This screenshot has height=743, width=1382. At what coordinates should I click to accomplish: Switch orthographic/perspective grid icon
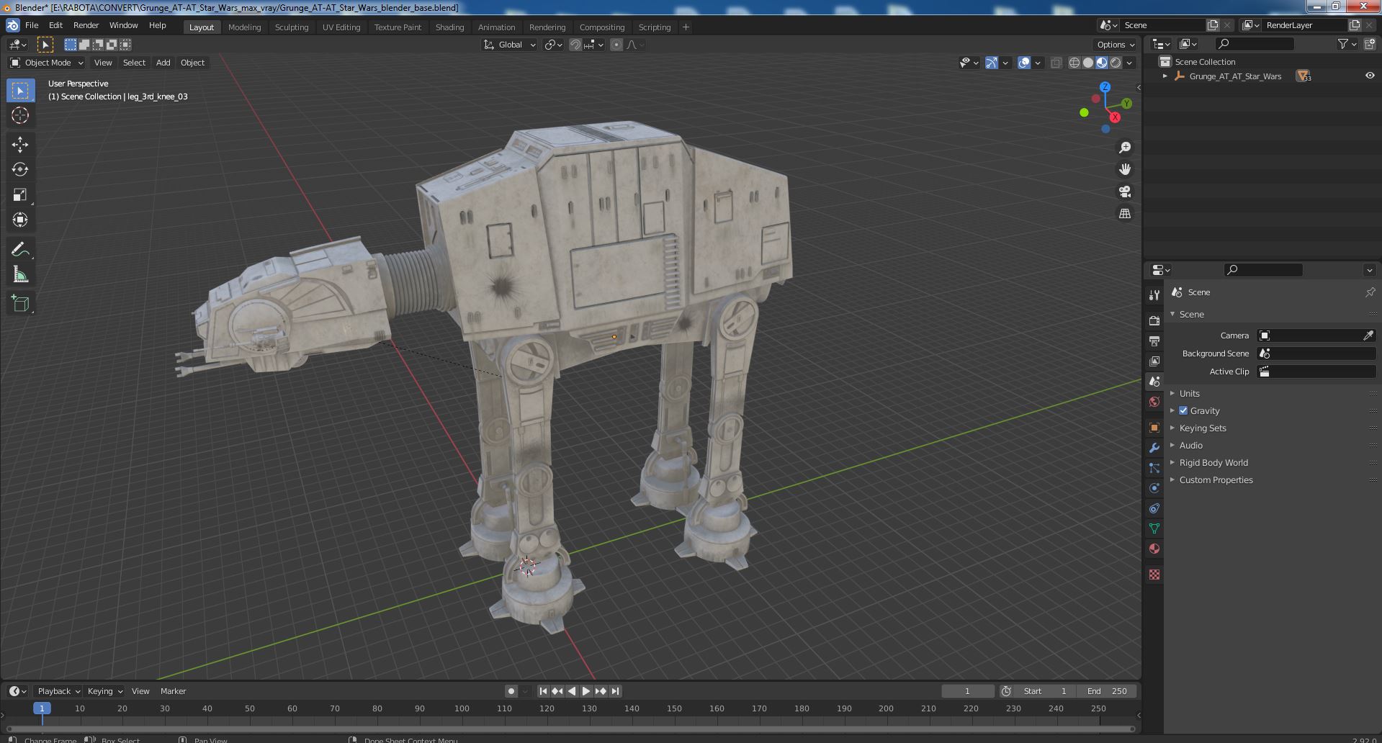[1124, 213]
